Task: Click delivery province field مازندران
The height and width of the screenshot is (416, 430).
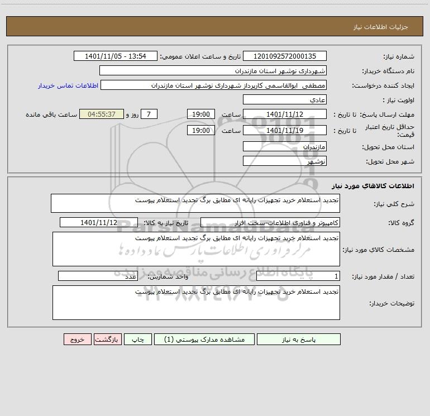Action: click(285, 146)
